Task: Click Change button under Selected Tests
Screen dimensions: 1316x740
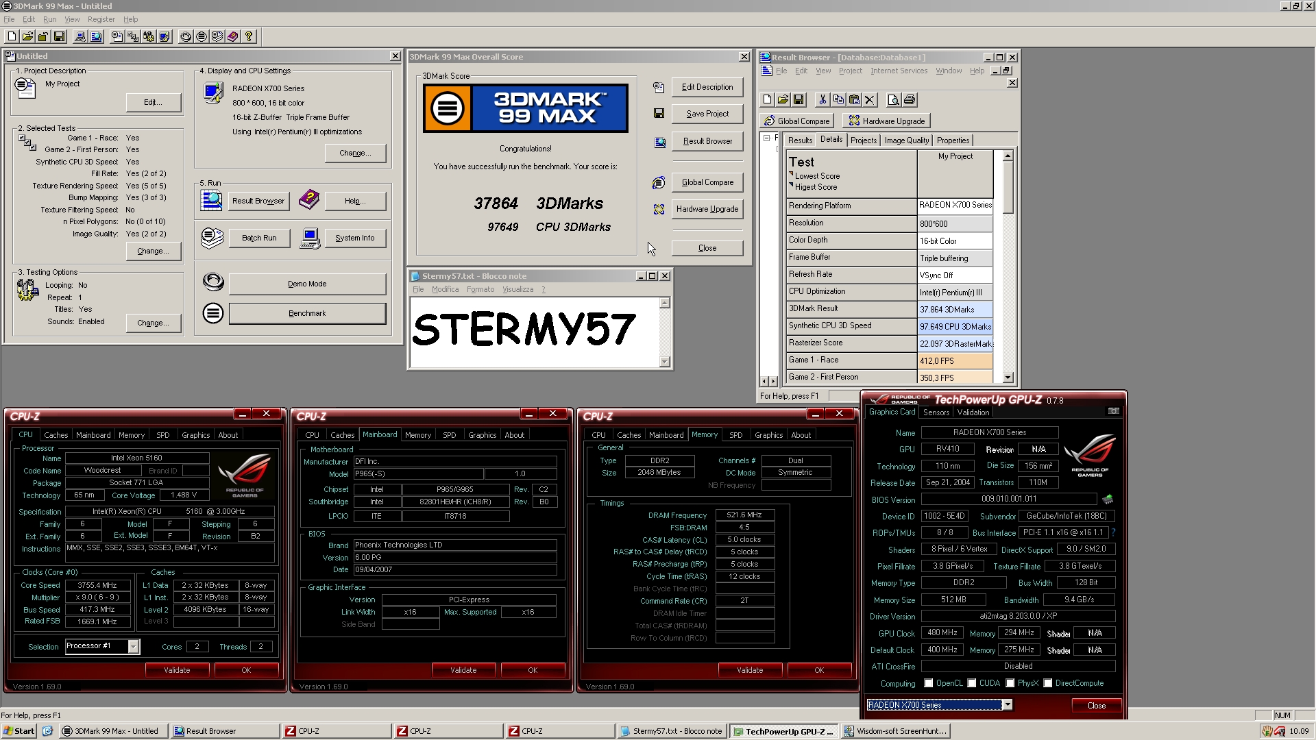Action: (154, 251)
